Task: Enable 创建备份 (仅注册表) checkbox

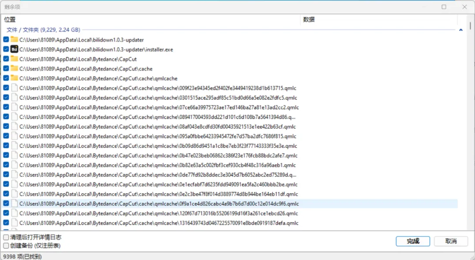Action: point(6,245)
